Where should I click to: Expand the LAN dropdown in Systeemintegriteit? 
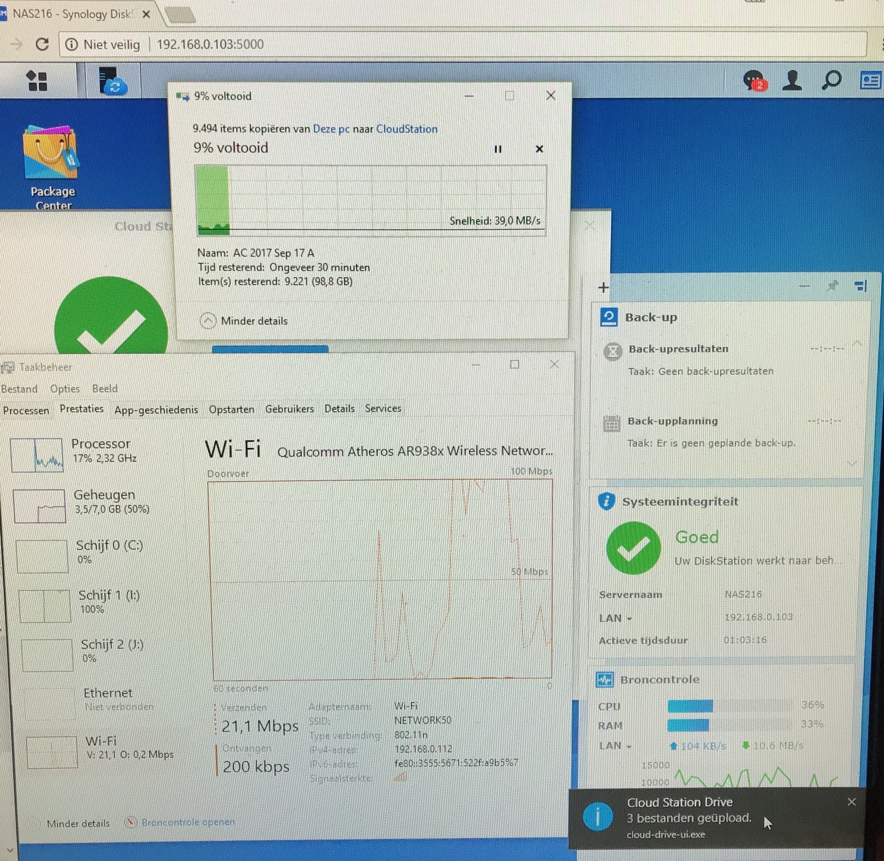point(615,618)
